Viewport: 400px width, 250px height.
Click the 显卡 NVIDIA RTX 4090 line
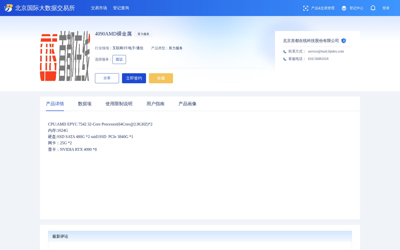(x=72, y=149)
